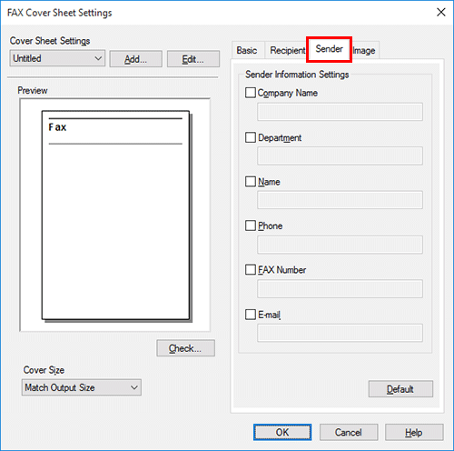454x451 pixels.
Task: Tick the Department checkbox
Action: coord(251,137)
